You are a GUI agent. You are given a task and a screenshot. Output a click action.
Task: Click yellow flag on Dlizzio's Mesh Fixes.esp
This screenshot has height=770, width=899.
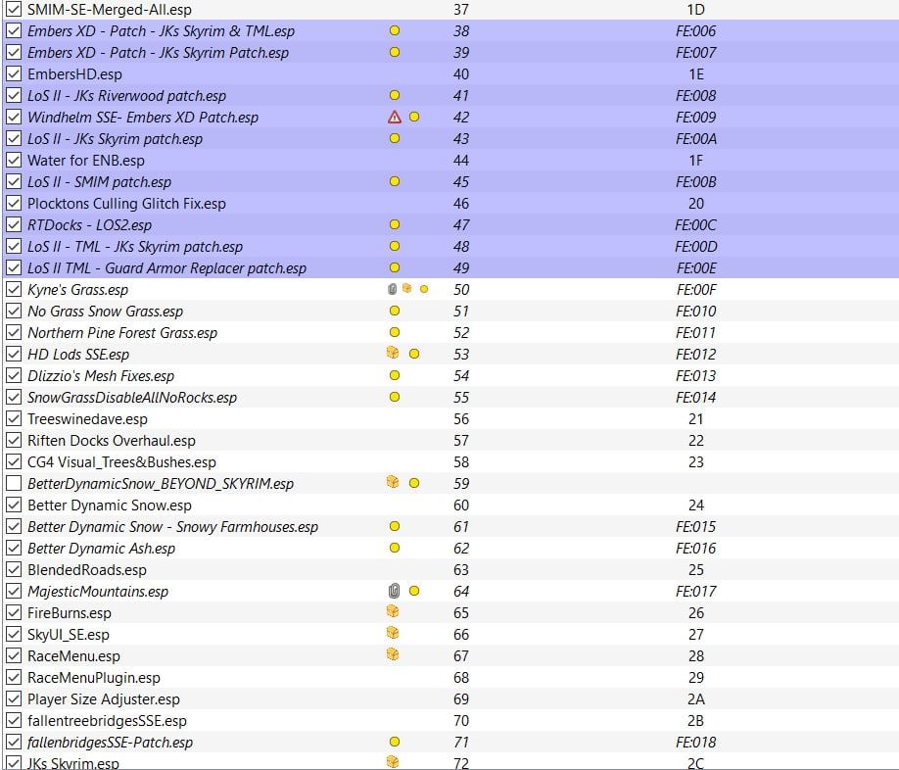pyautogui.click(x=395, y=375)
